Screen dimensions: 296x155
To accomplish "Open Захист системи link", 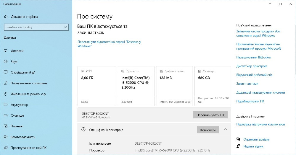I will pos(247,84).
